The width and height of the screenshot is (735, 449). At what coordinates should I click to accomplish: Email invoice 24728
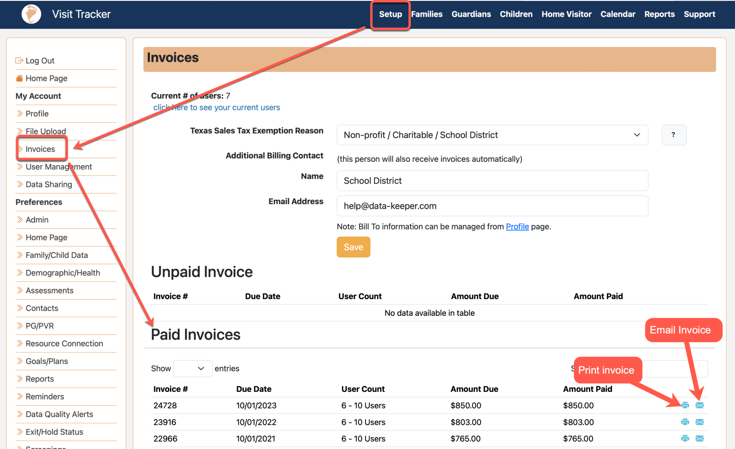tap(699, 405)
